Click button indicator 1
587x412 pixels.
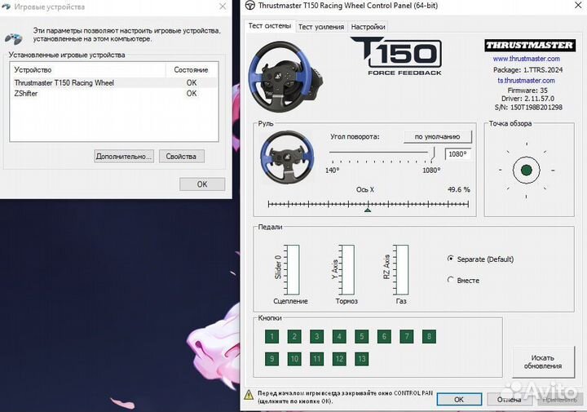271,336
